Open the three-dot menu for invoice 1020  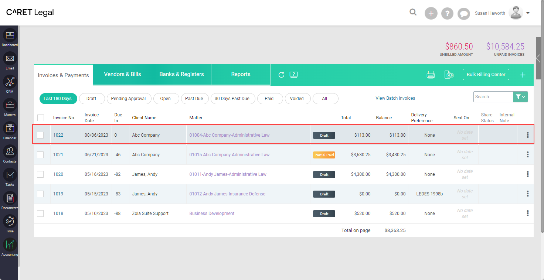[x=528, y=174]
